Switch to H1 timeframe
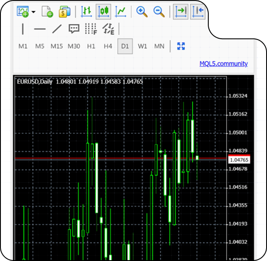This screenshot has height=261, width=267. pyautogui.click(x=91, y=46)
